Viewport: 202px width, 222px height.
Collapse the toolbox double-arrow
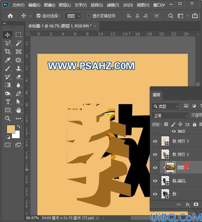(x=5, y=24)
